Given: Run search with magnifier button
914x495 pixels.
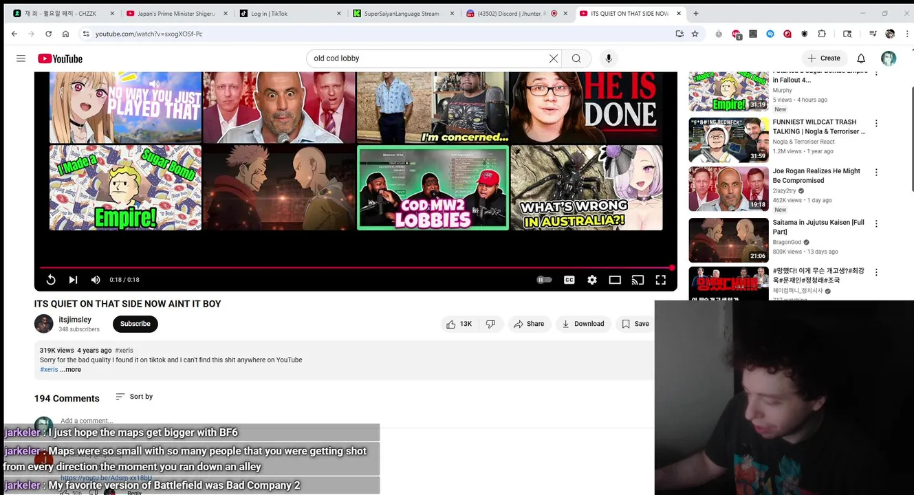Looking at the screenshot, I should (576, 58).
